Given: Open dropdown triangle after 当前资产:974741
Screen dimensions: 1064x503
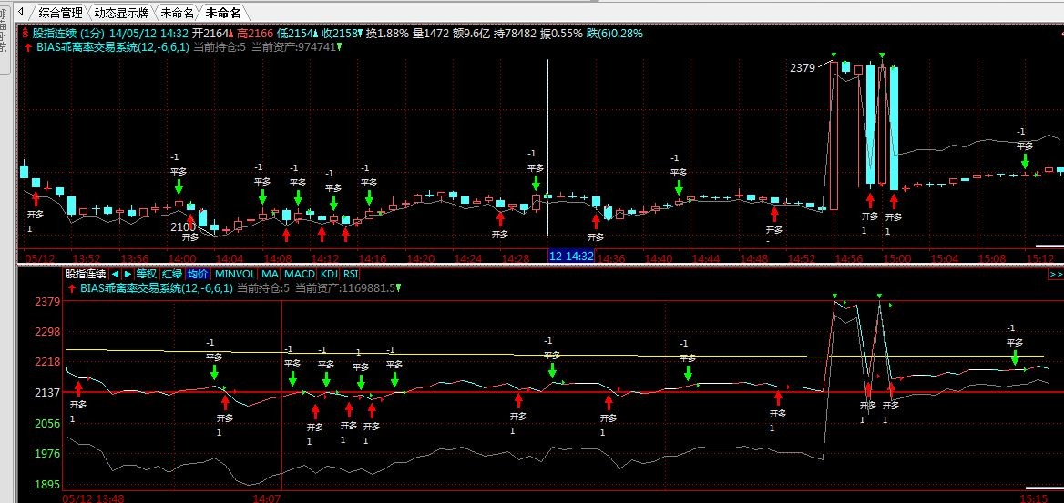Looking at the screenshot, I should (x=339, y=47).
